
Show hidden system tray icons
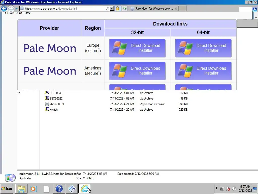(216, 188)
